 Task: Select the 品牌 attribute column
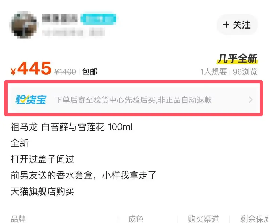(18, 219)
